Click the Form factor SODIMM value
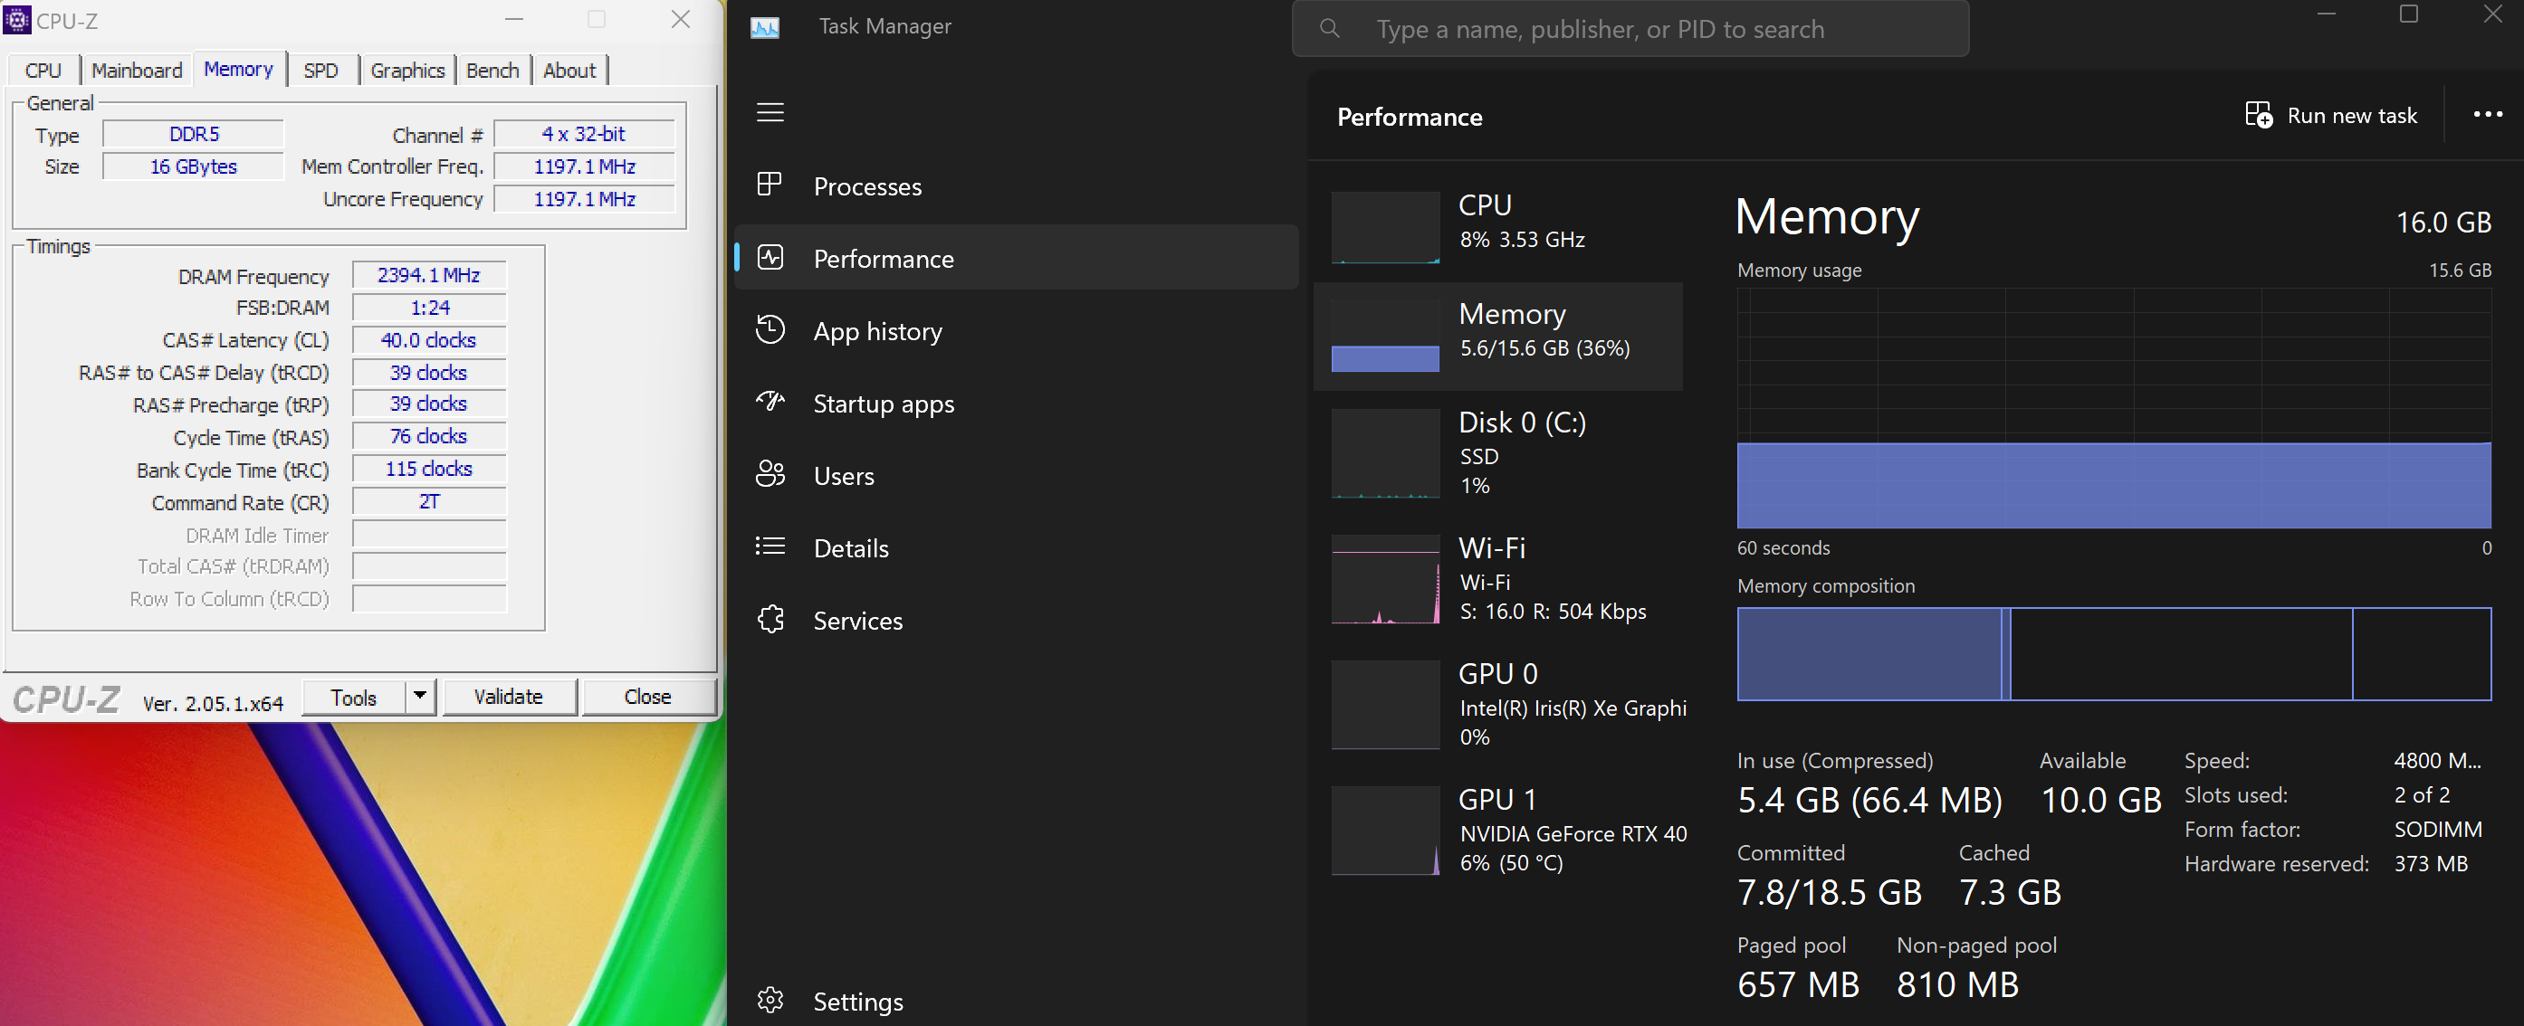This screenshot has height=1026, width=2524. click(x=2438, y=830)
